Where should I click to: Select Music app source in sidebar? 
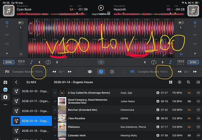click(5, 97)
